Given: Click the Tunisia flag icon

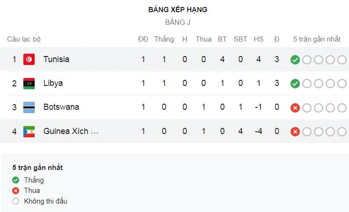Looking at the screenshot, I should (29, 59).
